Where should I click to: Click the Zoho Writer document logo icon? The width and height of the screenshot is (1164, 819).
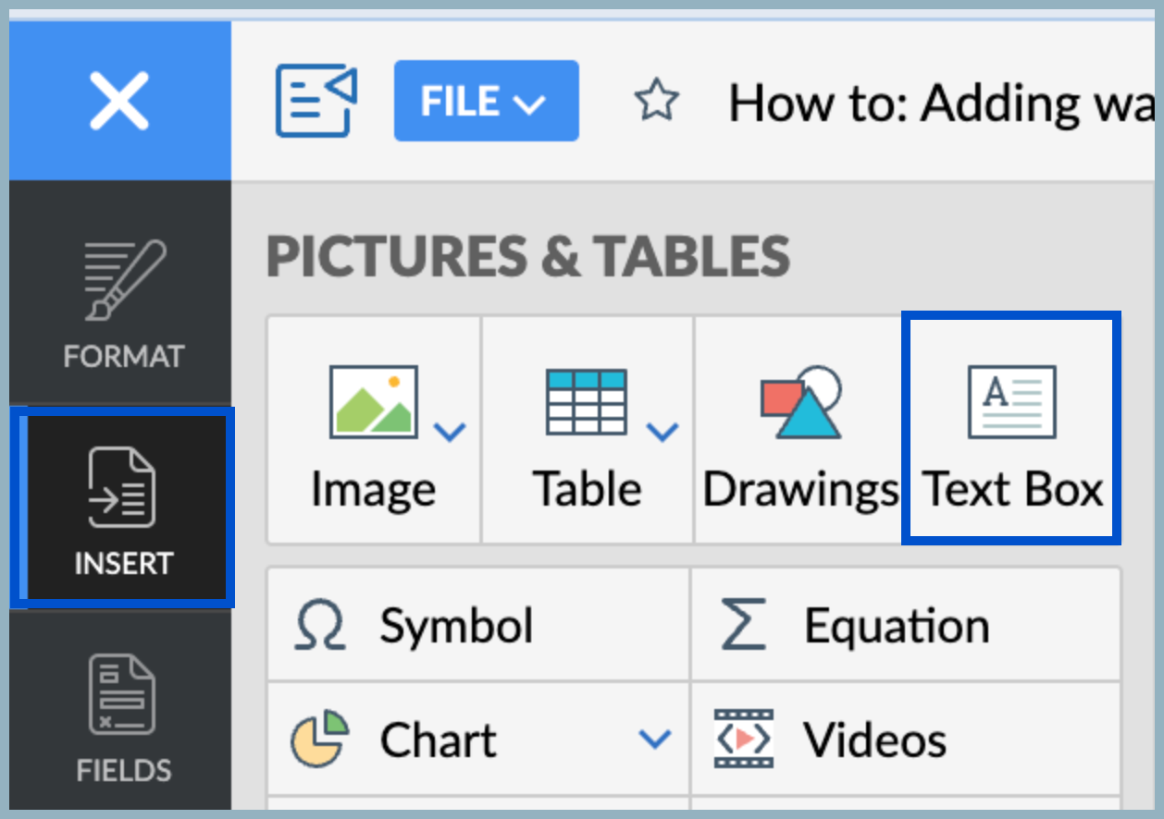click(x=316, y=101)
